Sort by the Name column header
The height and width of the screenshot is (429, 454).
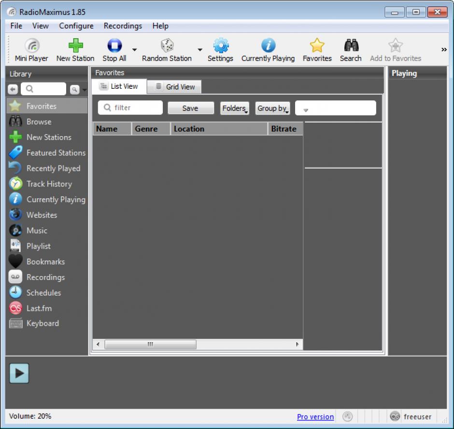point(113,129)
